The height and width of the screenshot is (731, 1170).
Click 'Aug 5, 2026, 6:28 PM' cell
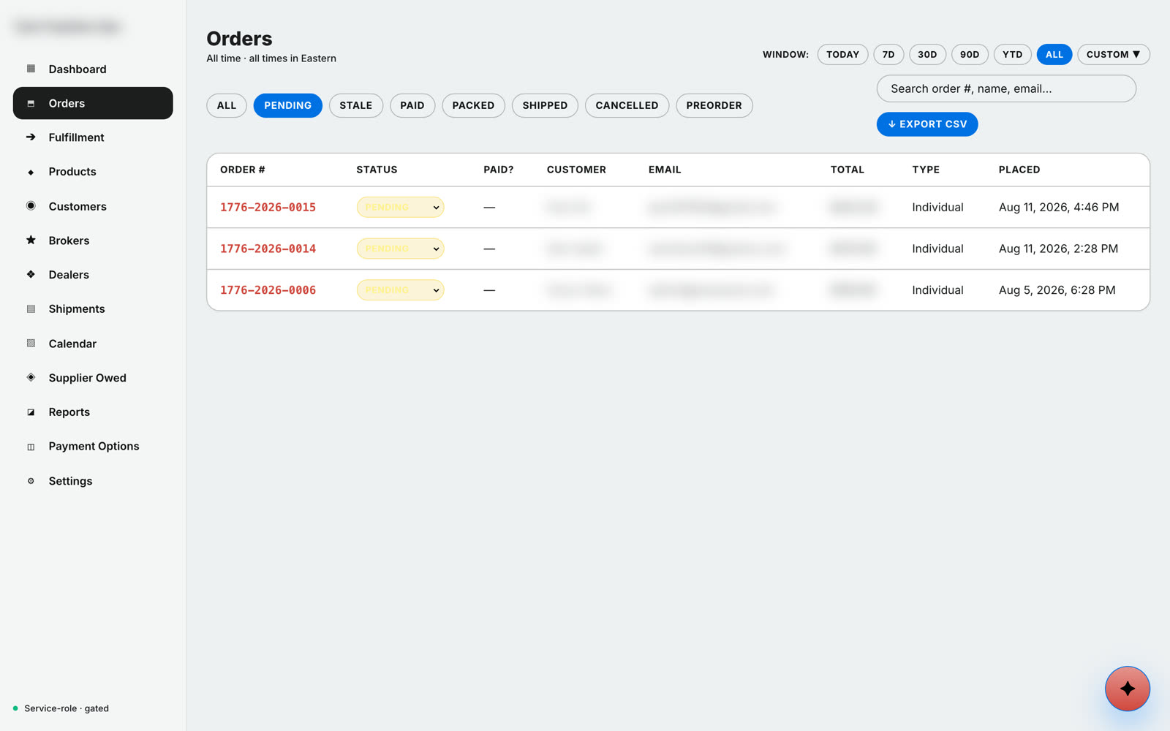pos(1057,290)
